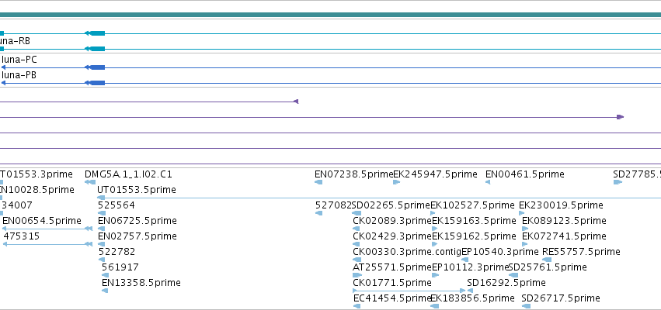
Task: Select the DMG5A.1_1.I02.C1 feature arrow
Action: (90, 182)
